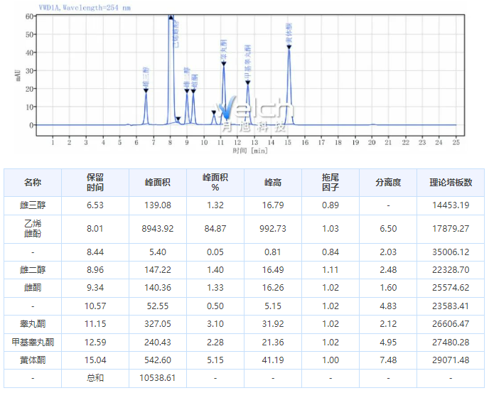Screen dimensions: 489x393
Task: Select the 乙烯雌酚 peak marker at chart top
Action: click(171, 16)
